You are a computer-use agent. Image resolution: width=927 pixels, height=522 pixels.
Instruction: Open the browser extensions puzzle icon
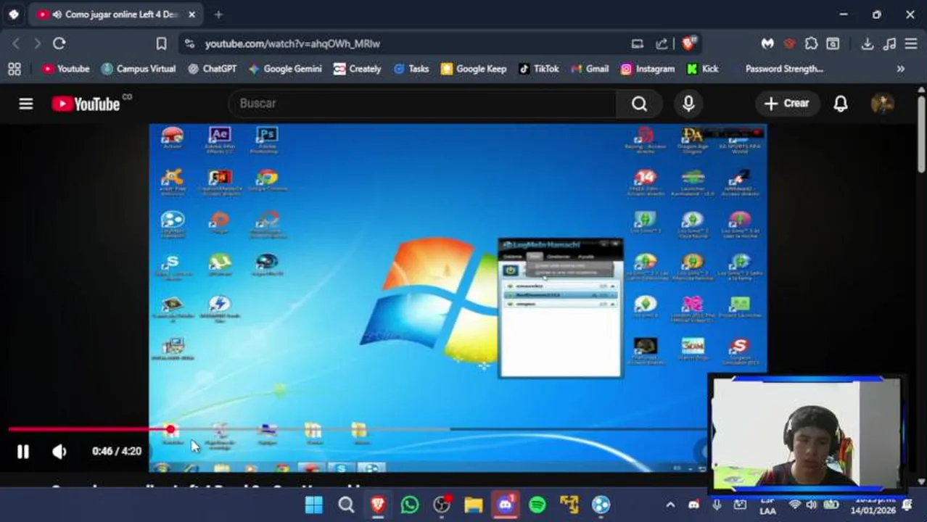[811, 43]
